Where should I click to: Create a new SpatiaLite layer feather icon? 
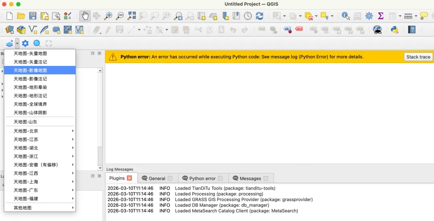tap(44, 30)
